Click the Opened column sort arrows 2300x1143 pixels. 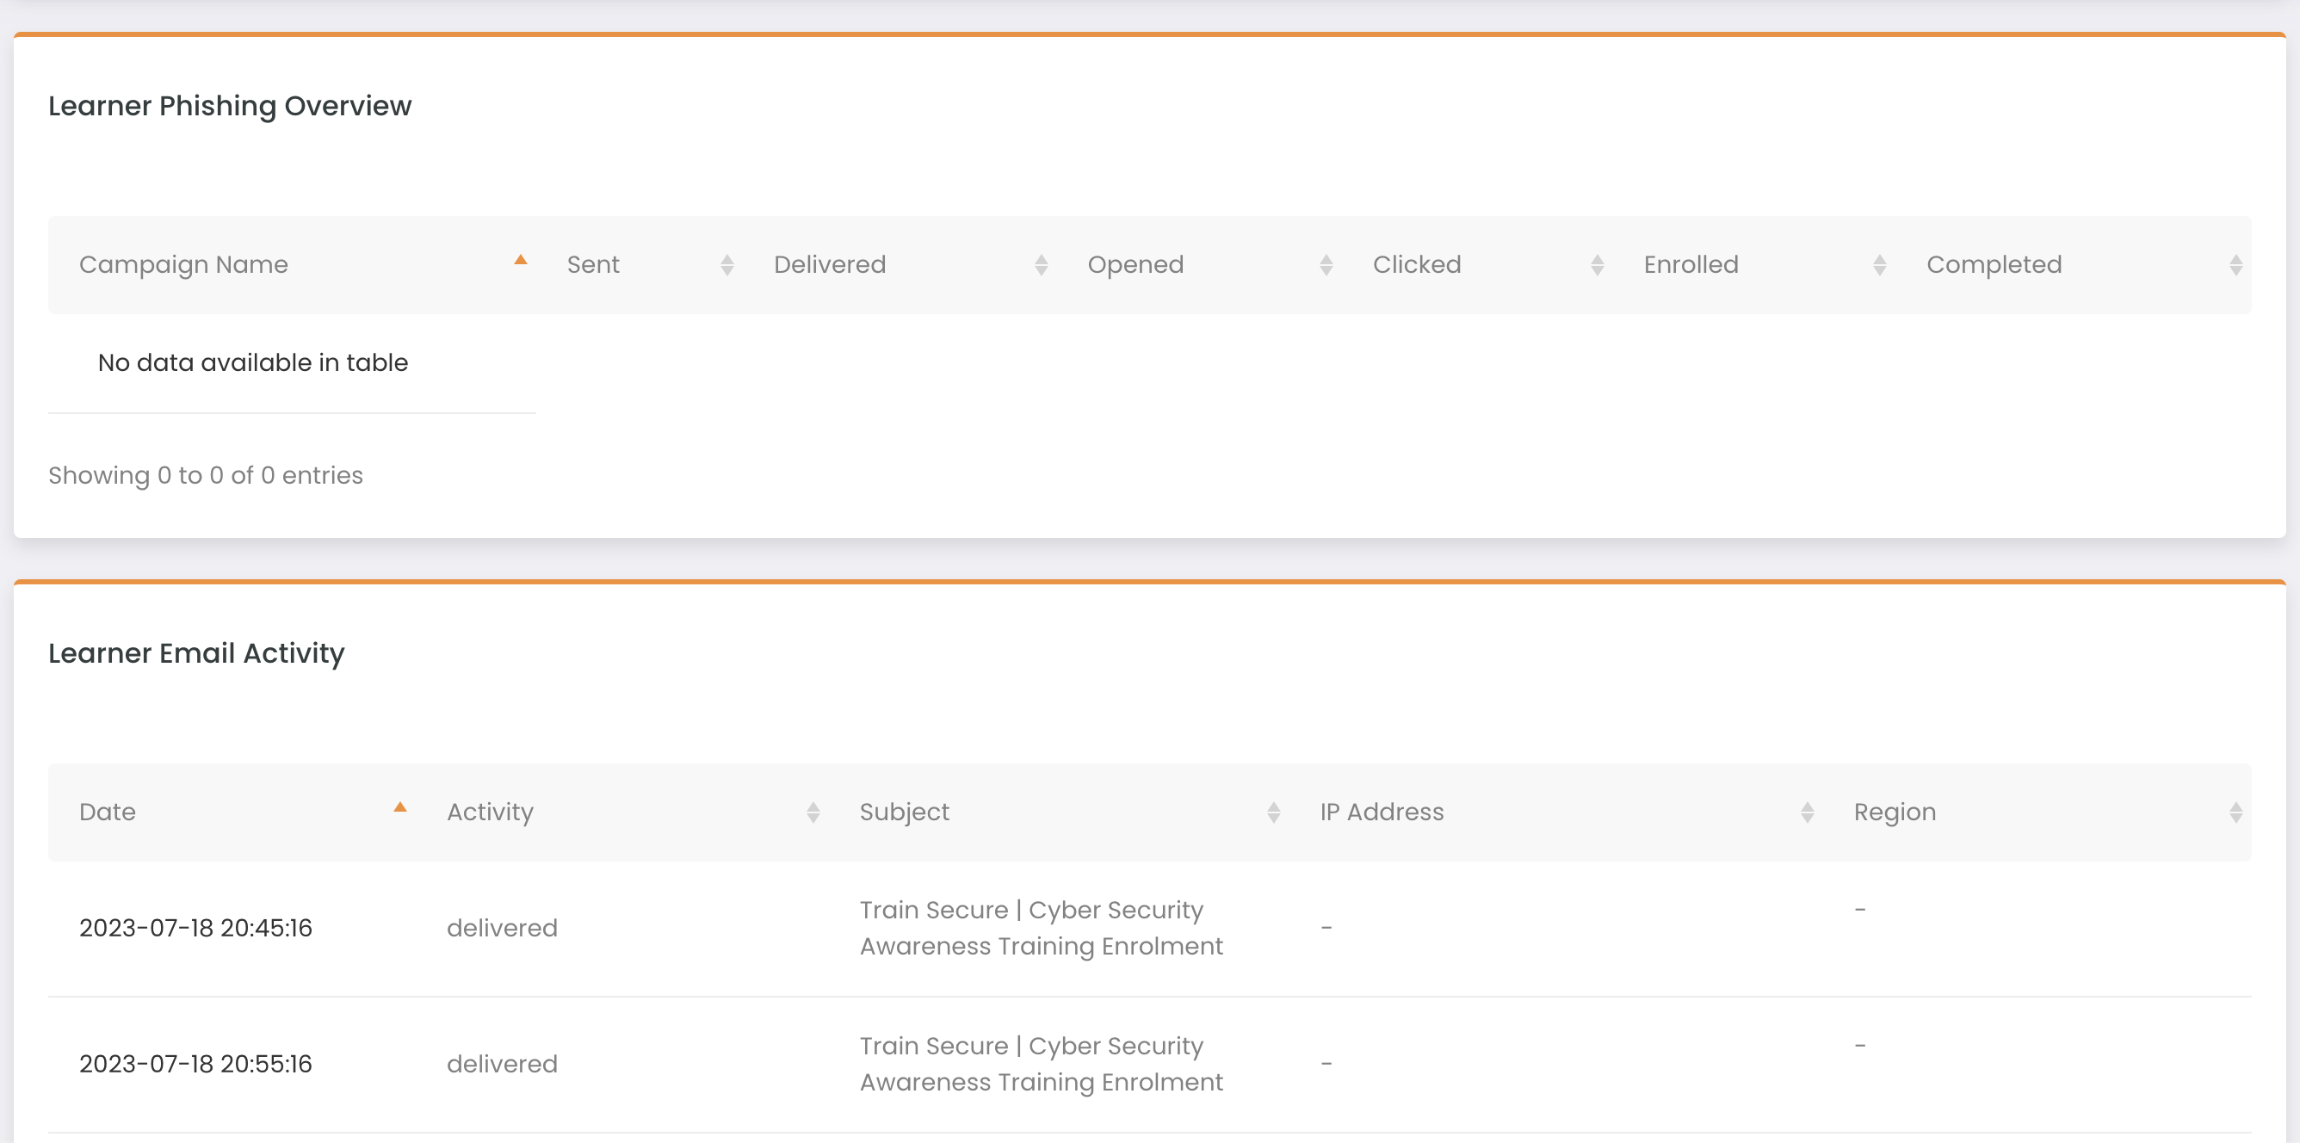[x=1326, y=265]
